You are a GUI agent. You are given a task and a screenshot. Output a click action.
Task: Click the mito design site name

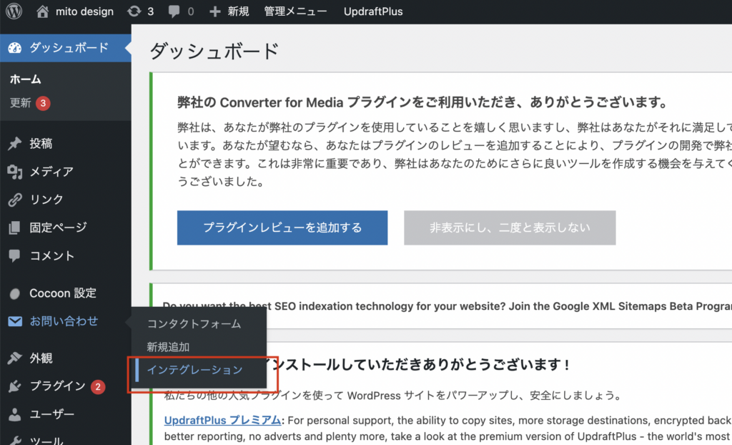click(x=84, y=11)
